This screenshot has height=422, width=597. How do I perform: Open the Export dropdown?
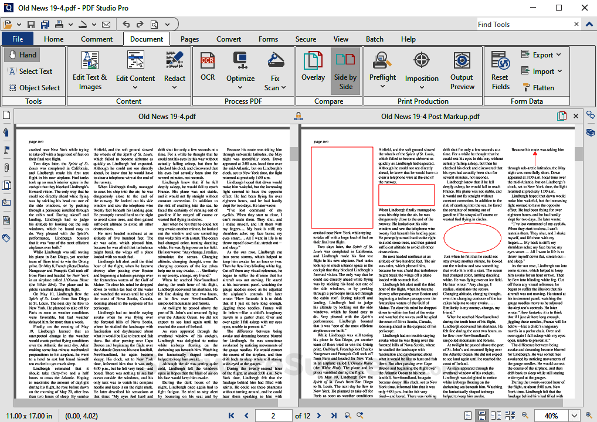(542, 55)
